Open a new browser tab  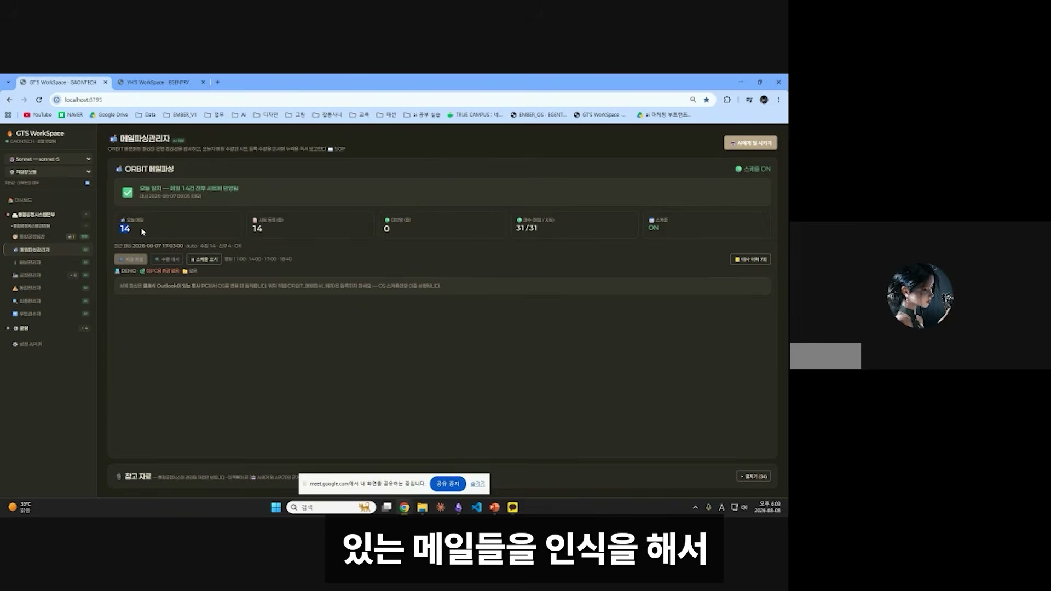click(217, 82)
